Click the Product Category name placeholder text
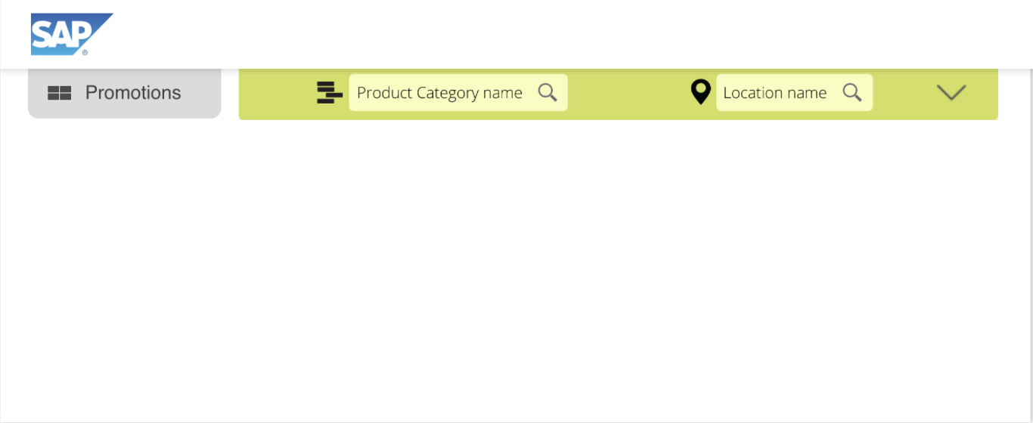The image size is (1033, 423). pyautogui.click(x=439, y=93)
